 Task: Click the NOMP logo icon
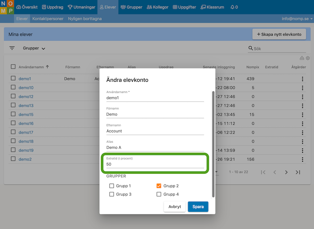point(7,7)
